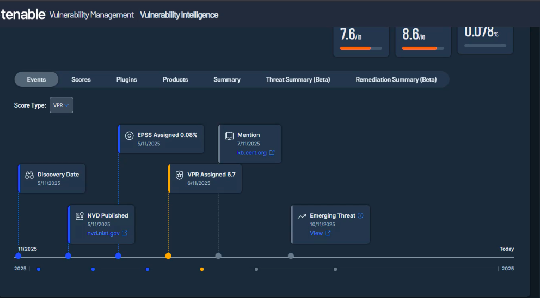The image size is (540, 298).
Task: Click the Mention book icon
Action: point(229,135)
